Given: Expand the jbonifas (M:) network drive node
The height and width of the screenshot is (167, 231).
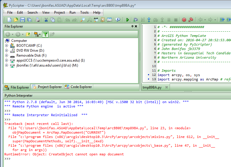Looking at the screenshot, I should (x=6, y=65).
